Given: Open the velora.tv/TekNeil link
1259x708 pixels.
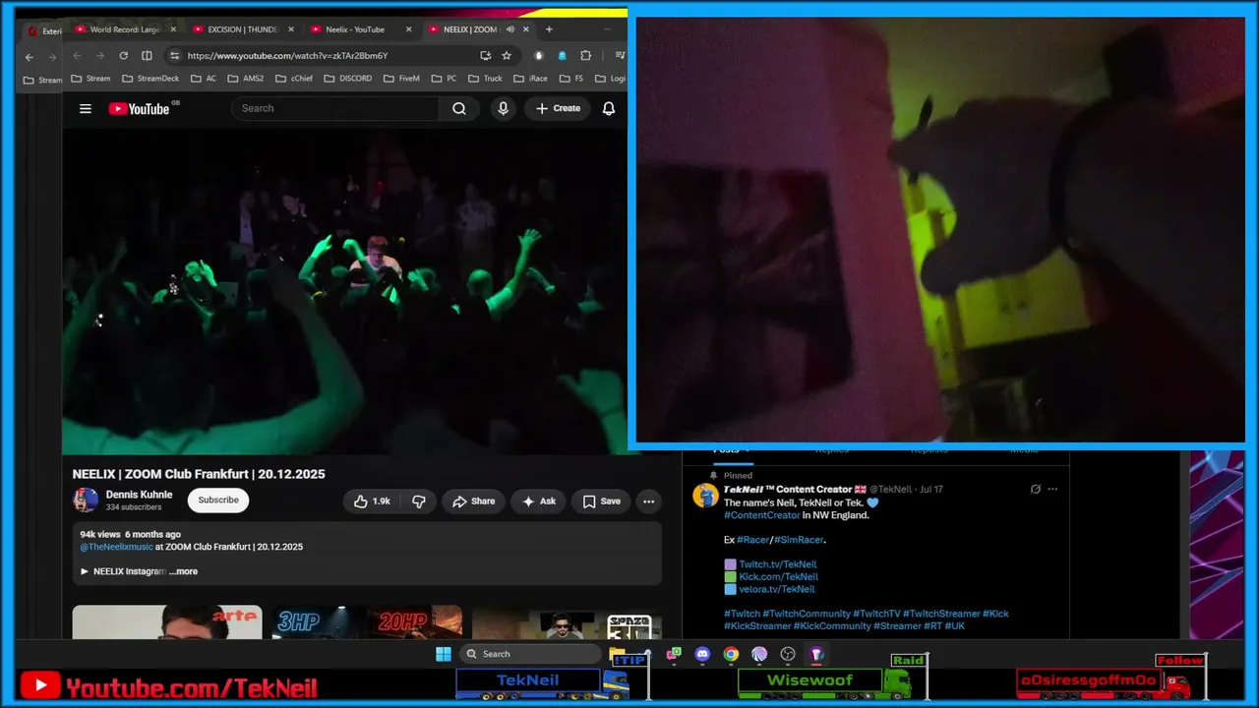Looking at the screenshot, I should (x=777, y=589).
